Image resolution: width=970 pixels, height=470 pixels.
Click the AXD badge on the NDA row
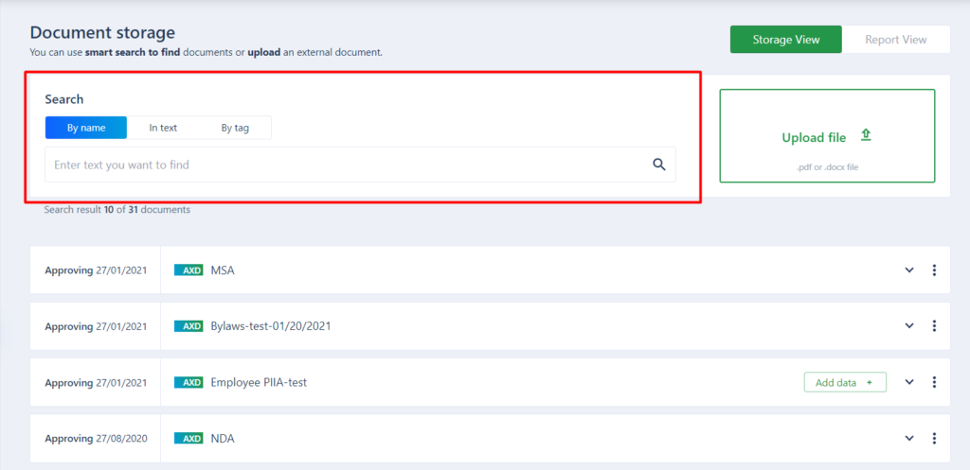[x=189, y=439]
